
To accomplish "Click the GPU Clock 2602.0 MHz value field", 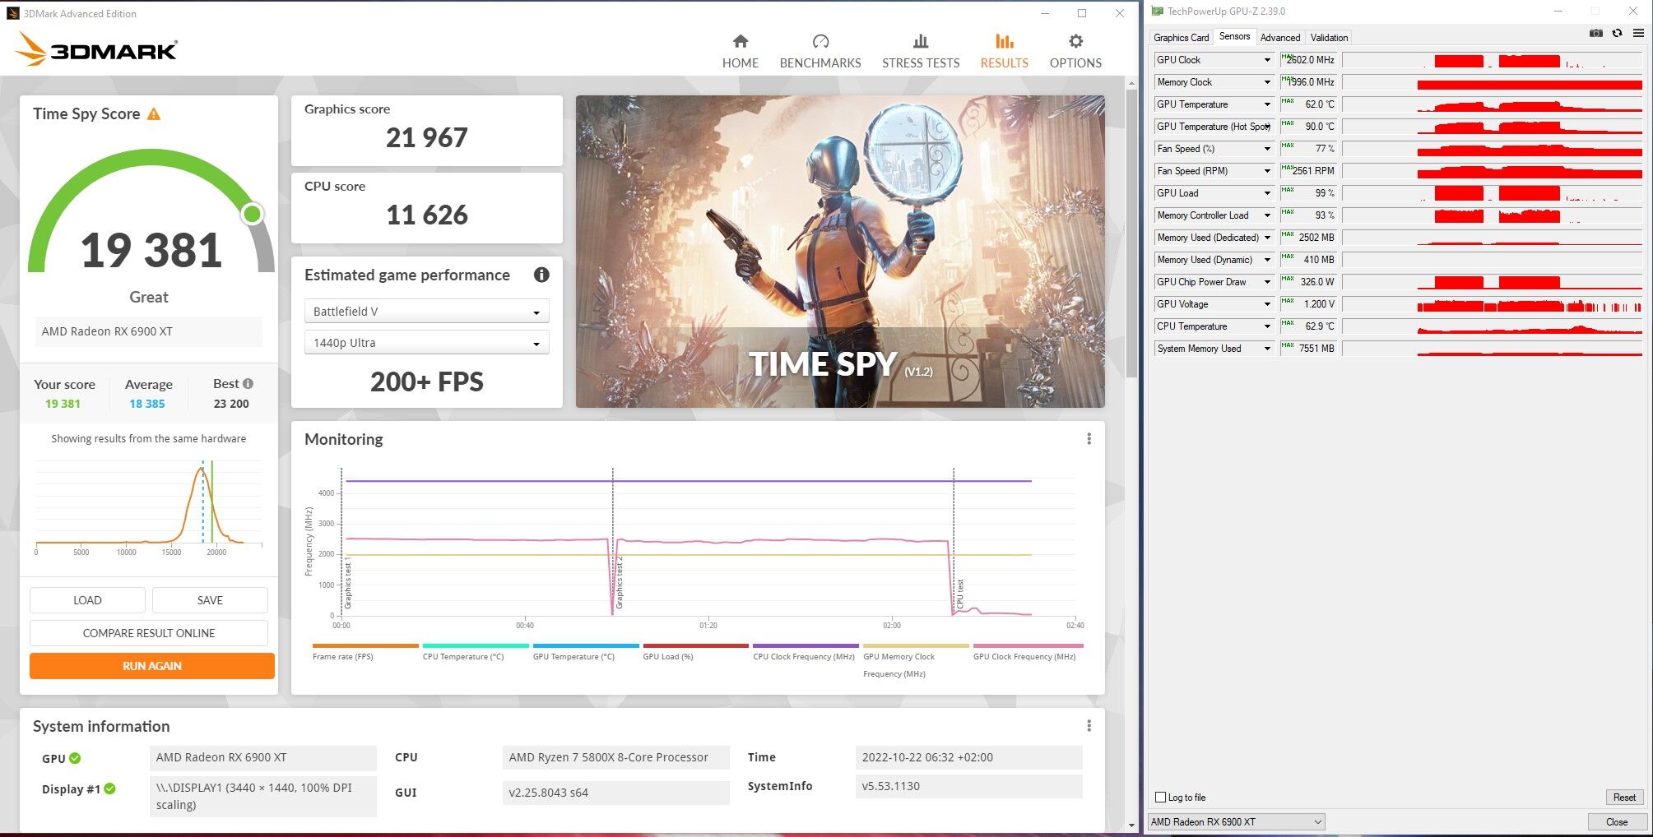I will click(1308, 60).
